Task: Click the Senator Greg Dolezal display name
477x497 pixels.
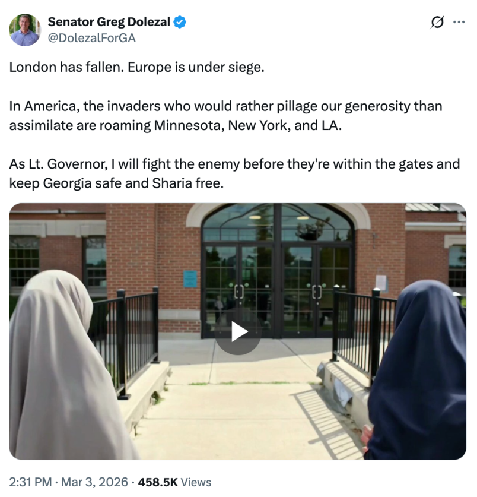Action: (109, 22)
